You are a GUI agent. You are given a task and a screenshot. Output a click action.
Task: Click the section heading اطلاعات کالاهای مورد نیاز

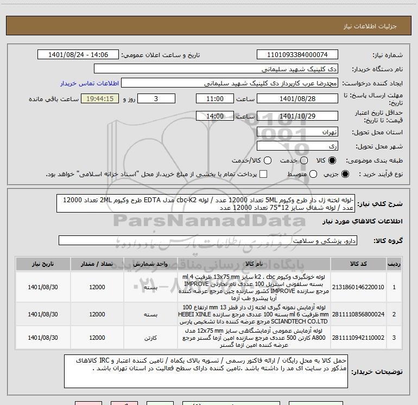362,221
